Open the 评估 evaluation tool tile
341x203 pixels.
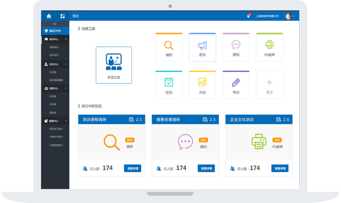click(202, 85)
